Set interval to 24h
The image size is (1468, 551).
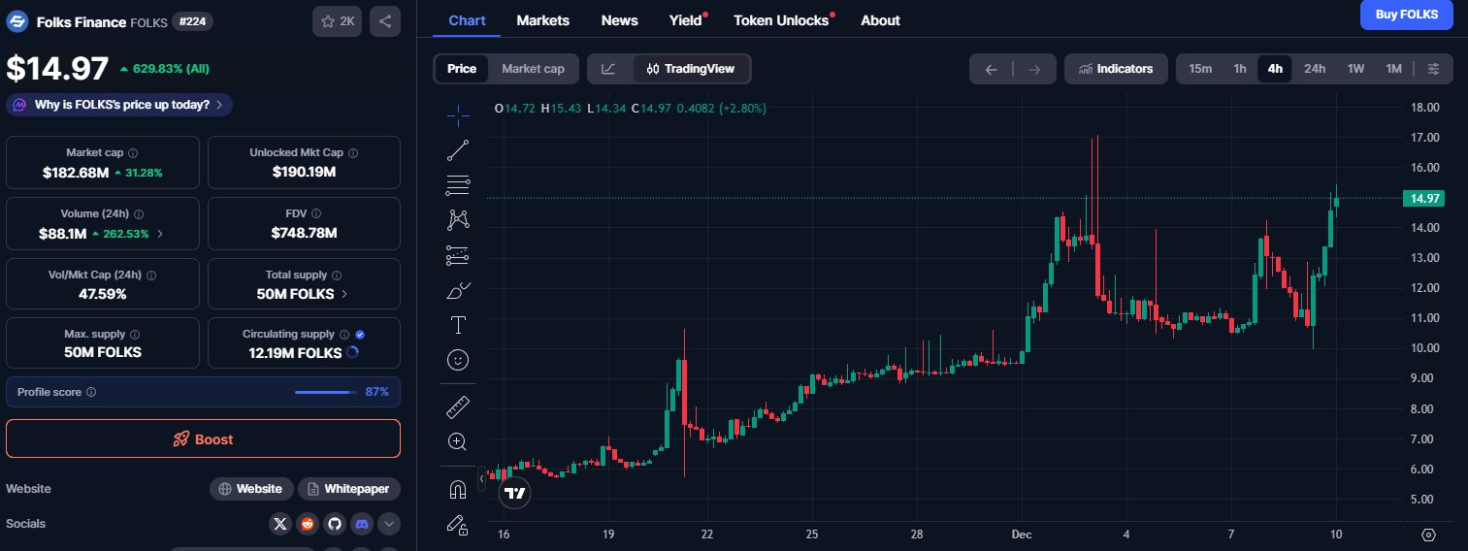click(x=1315, y=69)
